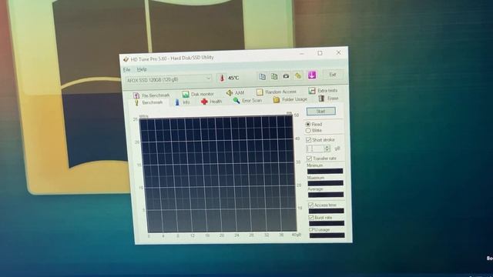493x277 pixels.
Task: Minimize the HD Tune Pro window
Action: click(x=302, y=54)
